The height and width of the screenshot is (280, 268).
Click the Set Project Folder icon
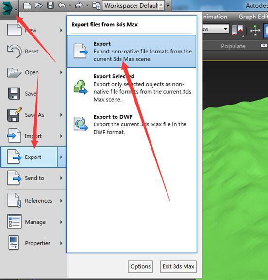point(96,6)
